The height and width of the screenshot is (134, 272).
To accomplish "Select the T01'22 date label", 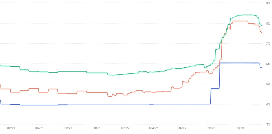I will (125, 128).
